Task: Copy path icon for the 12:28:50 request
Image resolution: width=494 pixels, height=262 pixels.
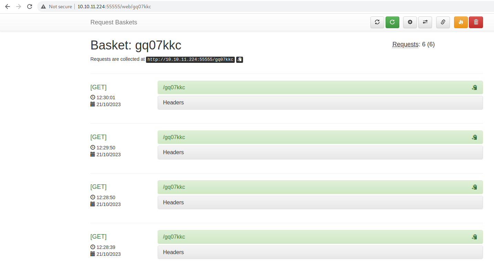Action: pyautogui.click(x=474, y=187)
